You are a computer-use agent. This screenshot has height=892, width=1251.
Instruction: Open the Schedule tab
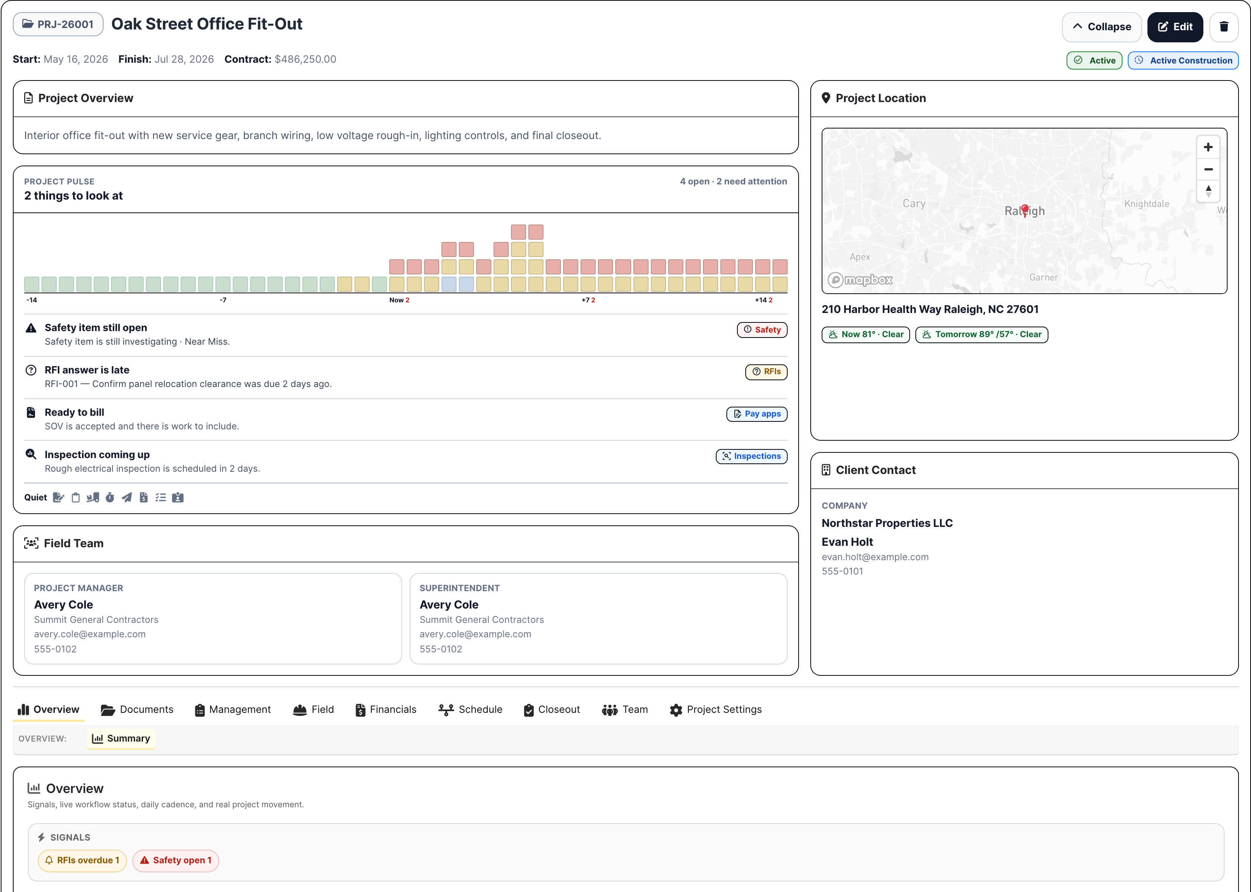pyautogui.click(x=471, y=709)
